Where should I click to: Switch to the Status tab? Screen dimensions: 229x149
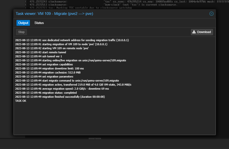pos(39,23)
